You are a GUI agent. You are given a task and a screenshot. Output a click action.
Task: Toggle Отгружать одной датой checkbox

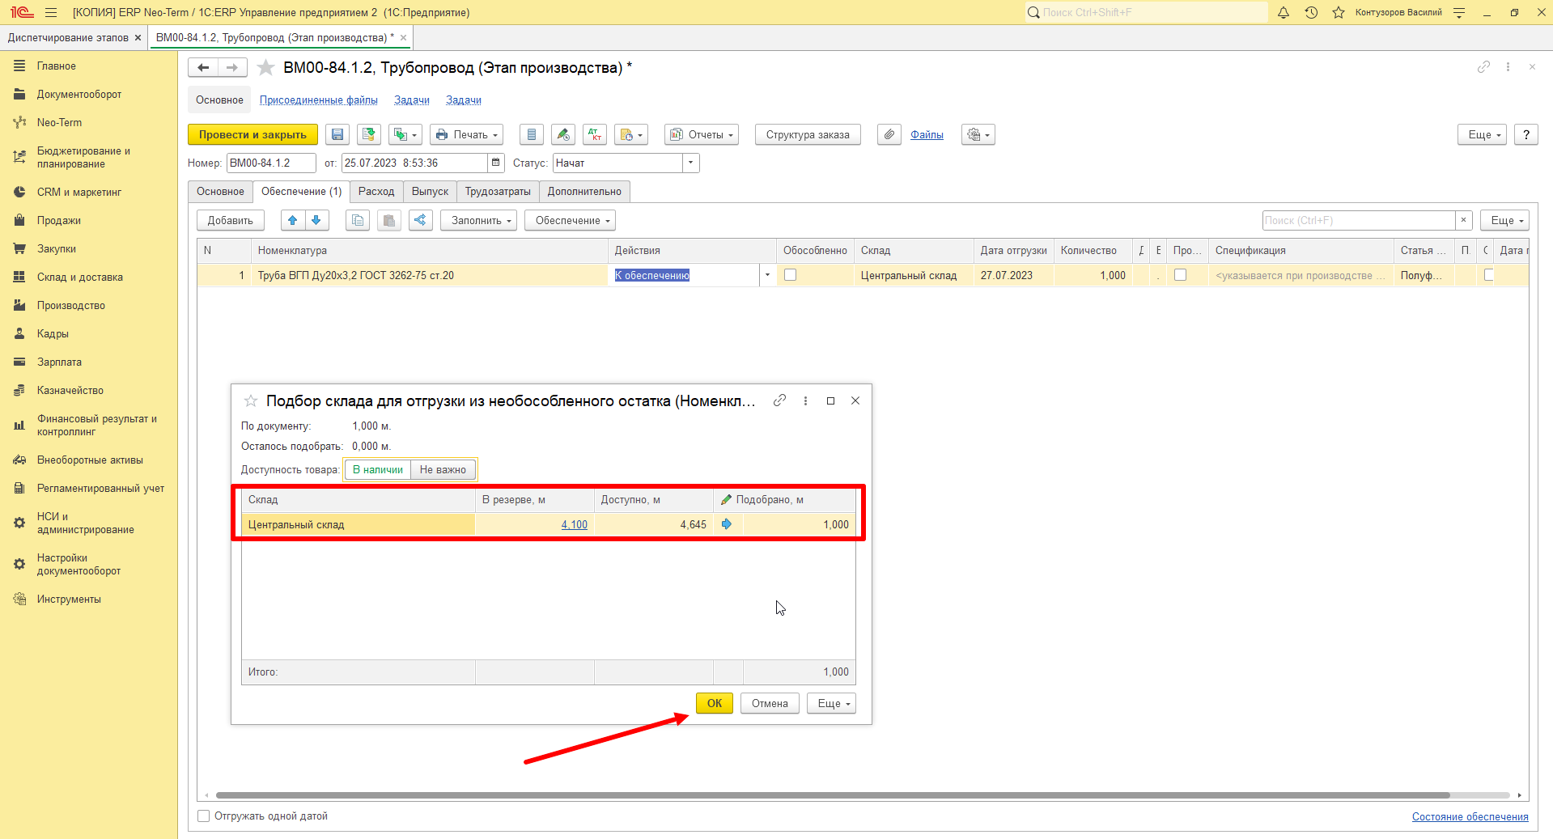[x=204, y=816]
